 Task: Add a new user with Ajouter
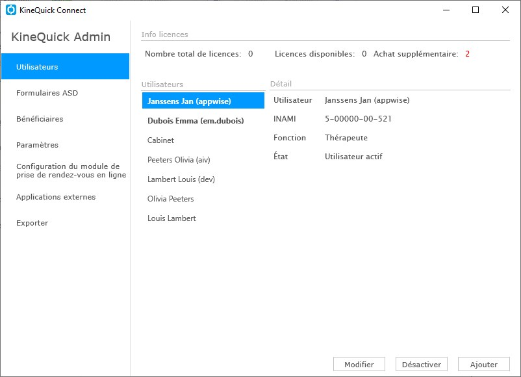(x=484, y=365)
